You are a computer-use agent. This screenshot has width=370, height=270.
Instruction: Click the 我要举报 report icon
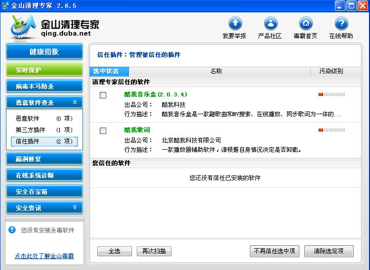[x=235, y=23]
